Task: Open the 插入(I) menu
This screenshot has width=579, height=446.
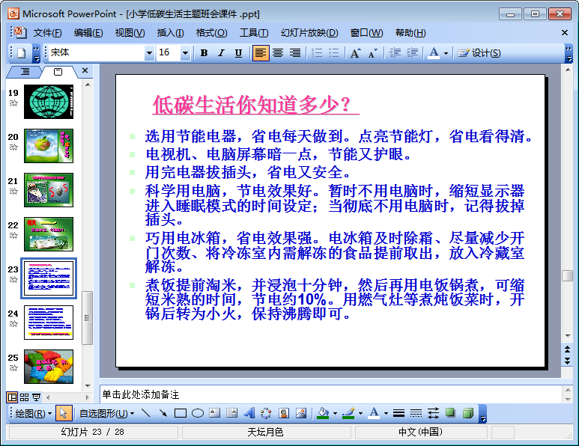Action: point(170,33)
